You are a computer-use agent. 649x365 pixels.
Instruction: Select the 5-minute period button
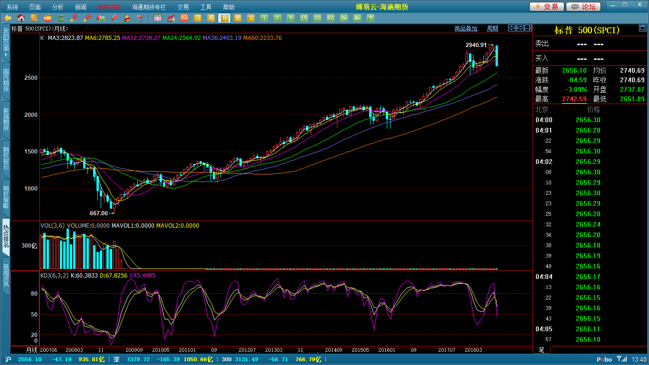point(291,18)
